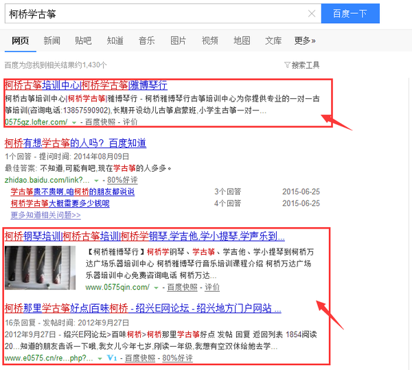Open 百度快照 for the 0575gz.lofter.com result
412x370 pixels.
point(100,122)
